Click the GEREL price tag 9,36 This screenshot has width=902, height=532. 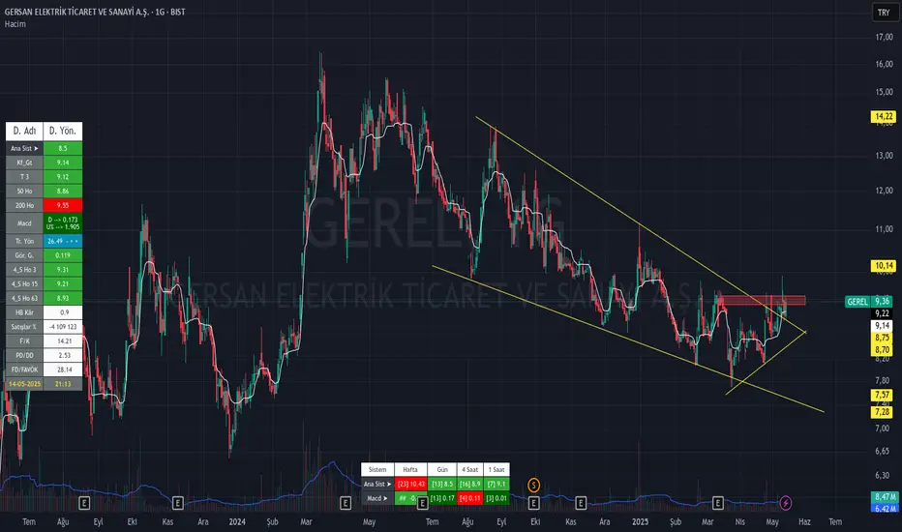(869, 302)
